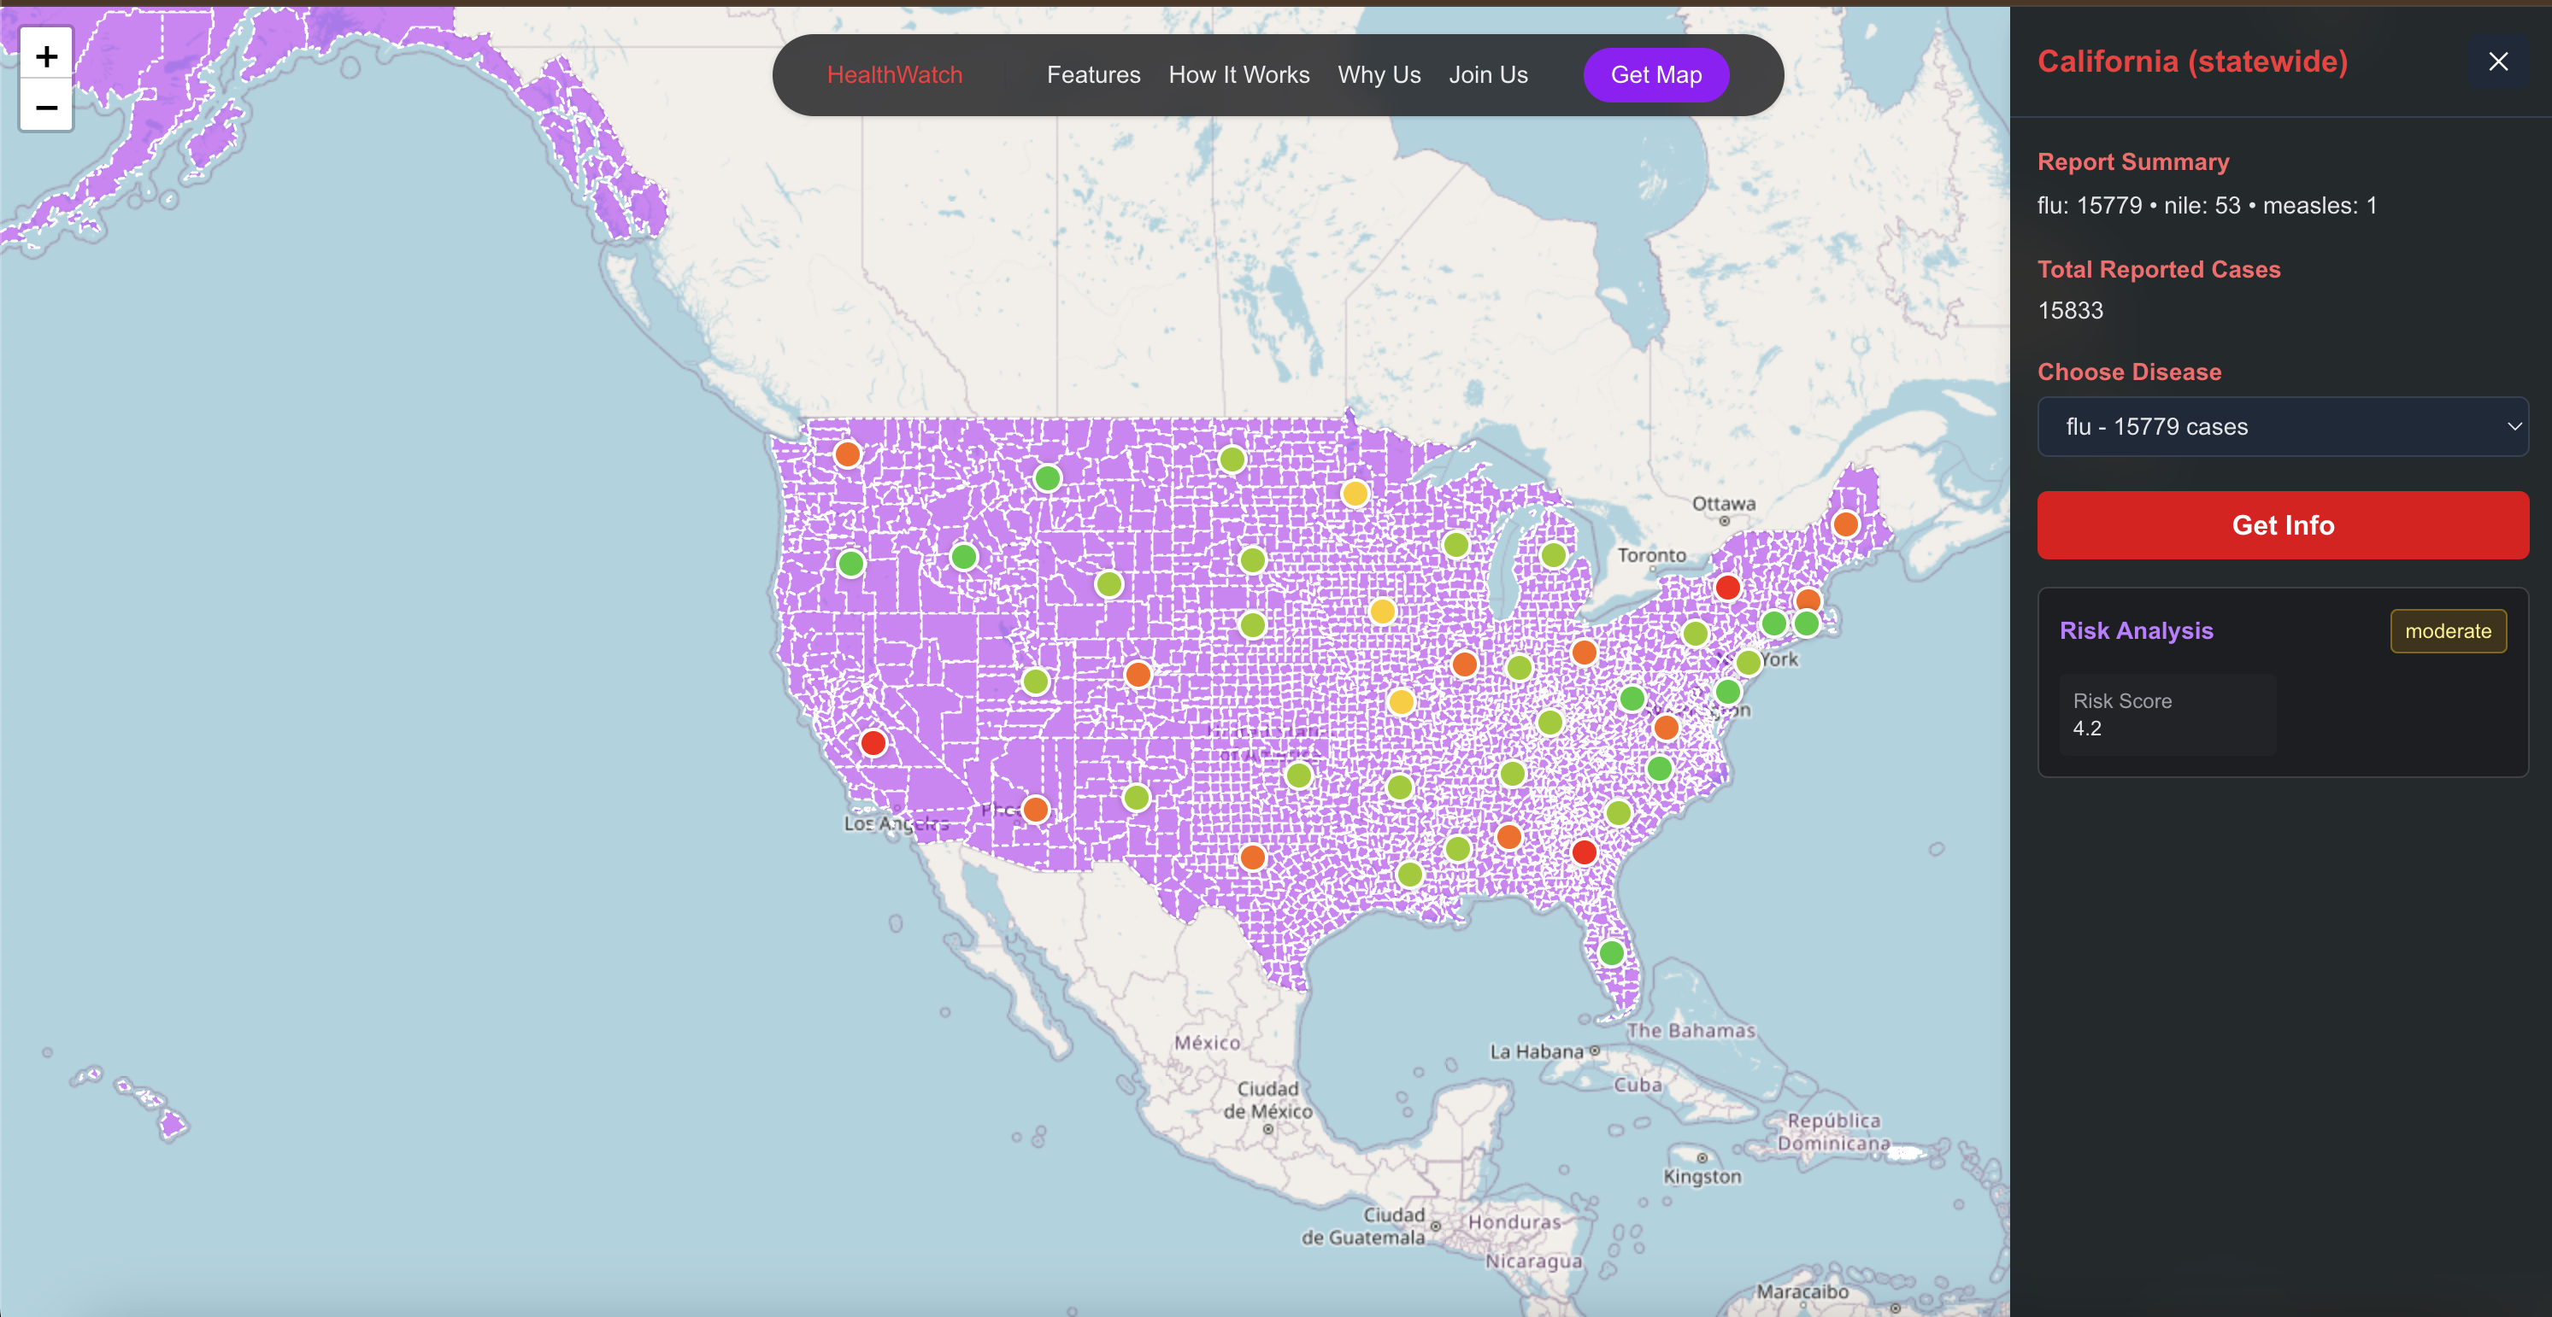Go to How It Works section
The height and width of the screenshot is (1317, 2552).
click(1238, 75)
